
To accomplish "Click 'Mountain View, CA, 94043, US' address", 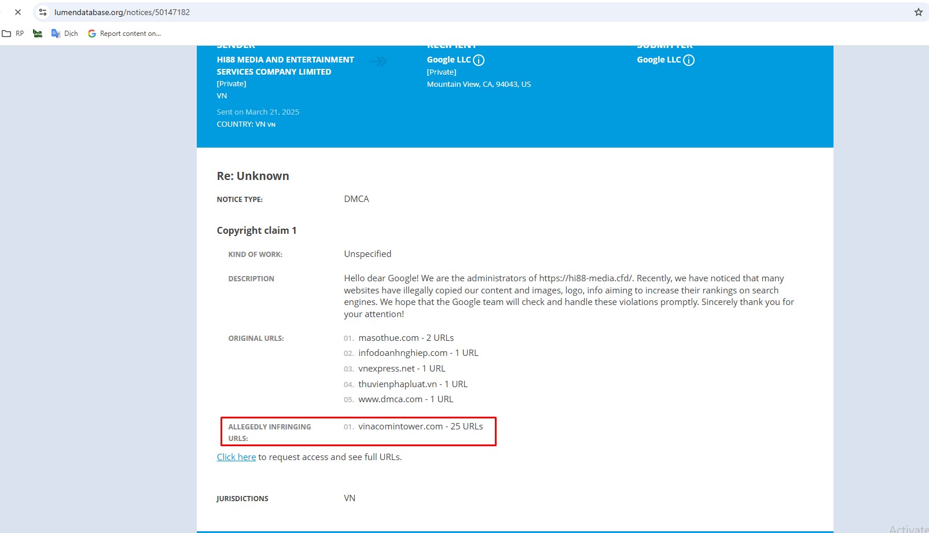I will click(x=479, y=84).
